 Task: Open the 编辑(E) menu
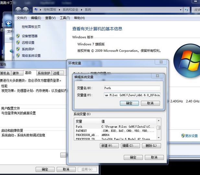point(36,18)
